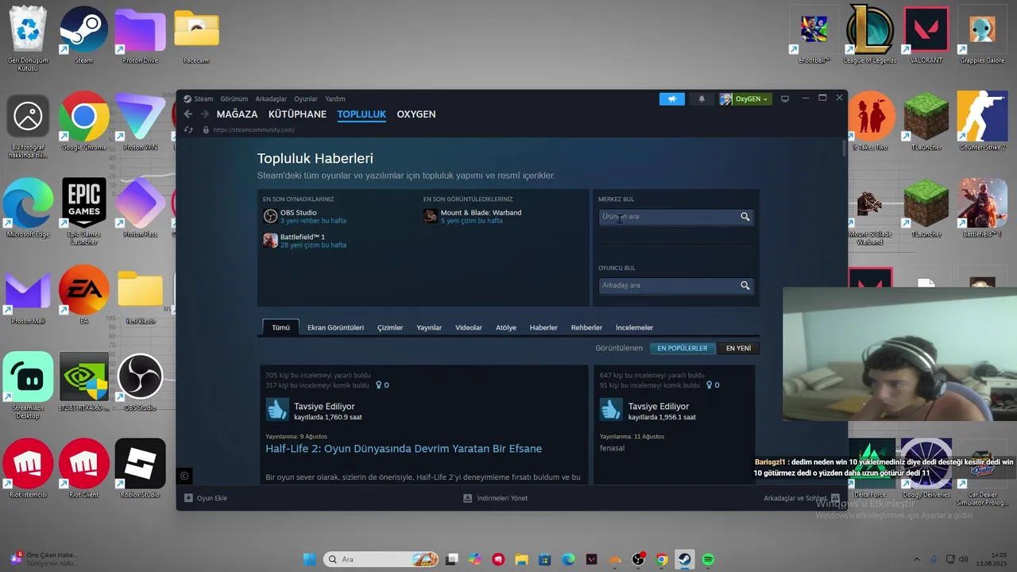The width and height of the screenshot is (1017, 572).
Task: Click Steam icon in the taskbar
Action: (x=684, y=559)
